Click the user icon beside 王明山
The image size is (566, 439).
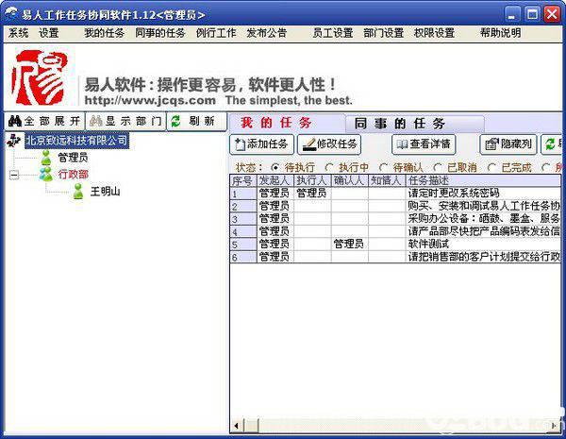coord(78,191)
